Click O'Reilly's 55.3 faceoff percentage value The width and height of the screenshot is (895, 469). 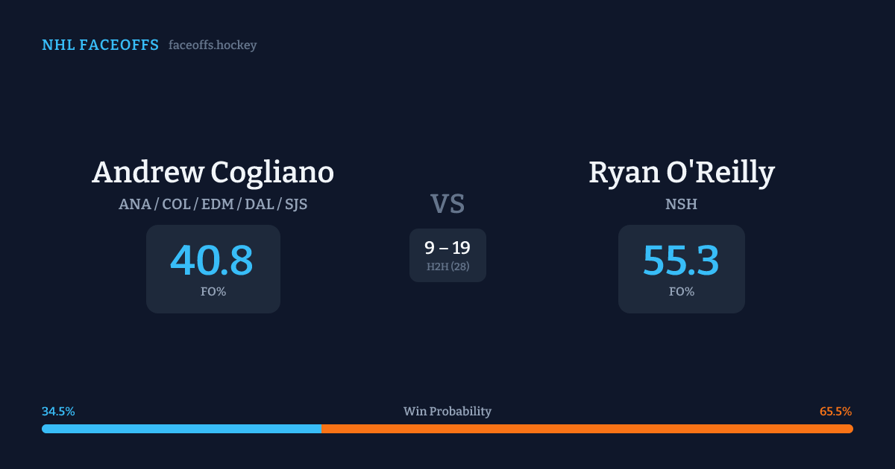coord(681,261)
